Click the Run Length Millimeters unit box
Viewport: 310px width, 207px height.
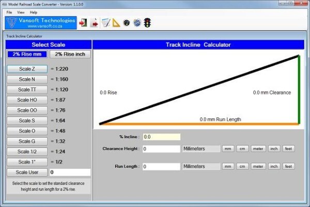click(201, 167)
